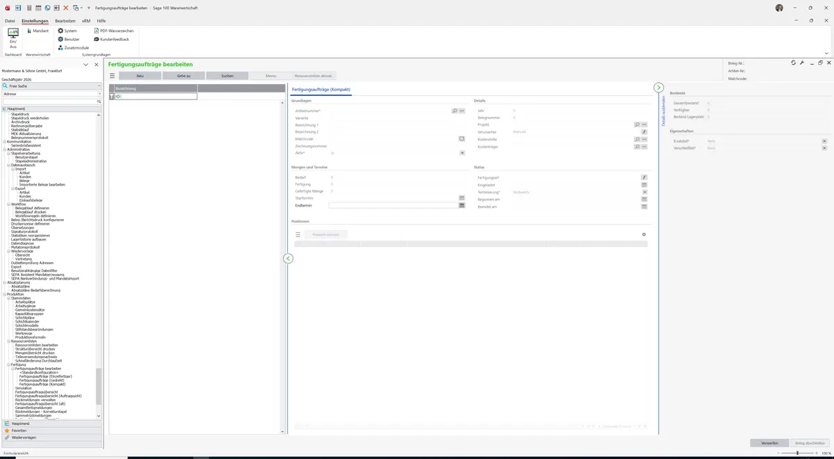Open Benutzer settings in the ribbon
Image resolution: width=834 pixels, height=459 pixels.
click(69, 39)
